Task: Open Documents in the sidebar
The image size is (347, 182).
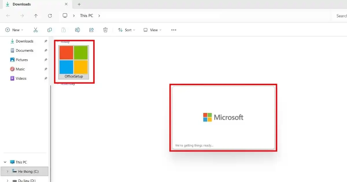Action: tap(25, 51)
